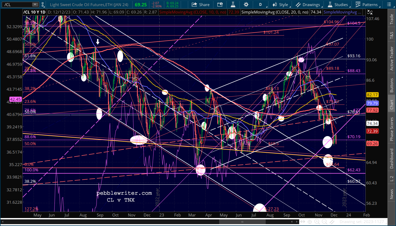Click the $89.18 price level label
This screenshot has height=226, width=396.
tap(332, 68)
